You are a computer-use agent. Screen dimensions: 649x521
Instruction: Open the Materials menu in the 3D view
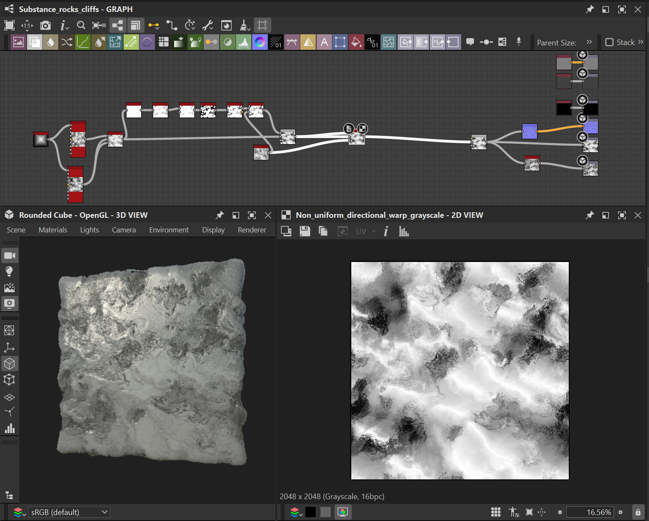pyautogui.click(x=53, y=230)
